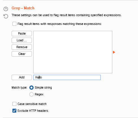Select the Simple string match type
Viewport: 138px width, 118px height.
point(31,87)
